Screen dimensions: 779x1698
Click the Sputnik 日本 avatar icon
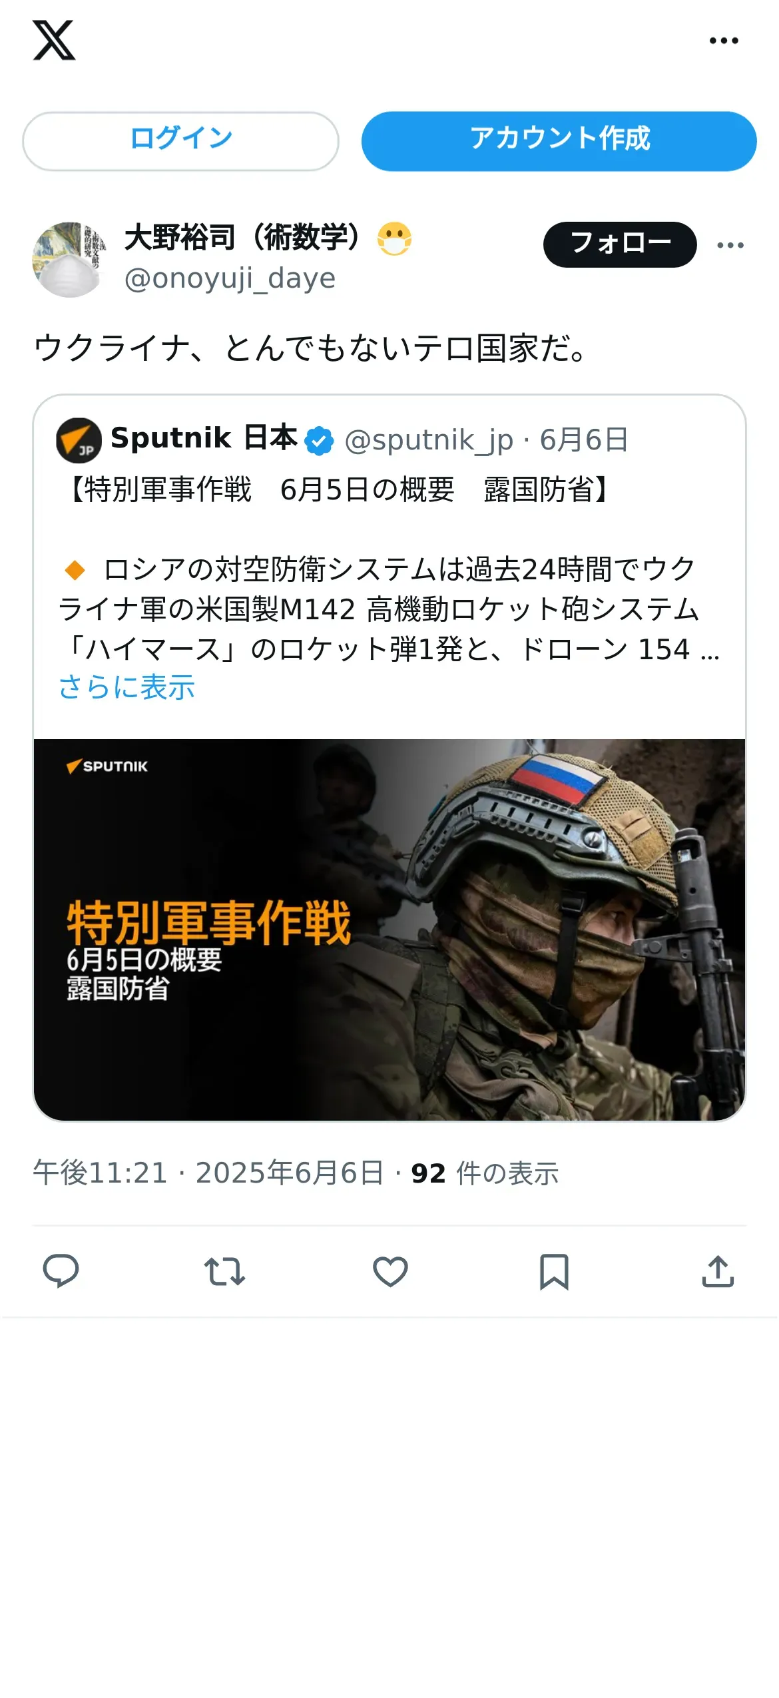(x=79, y=439)
